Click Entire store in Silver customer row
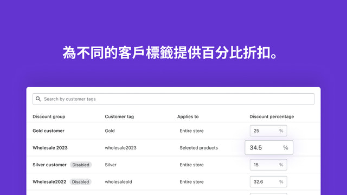347x195 pixels. (191, 165)
